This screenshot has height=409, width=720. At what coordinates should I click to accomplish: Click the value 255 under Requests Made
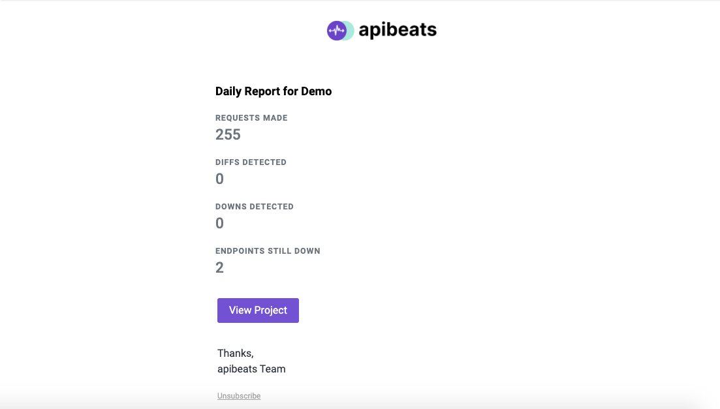pos(228,134)
